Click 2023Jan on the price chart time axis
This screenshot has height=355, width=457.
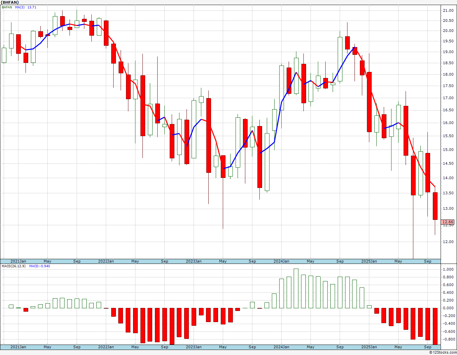pos(194,261)
